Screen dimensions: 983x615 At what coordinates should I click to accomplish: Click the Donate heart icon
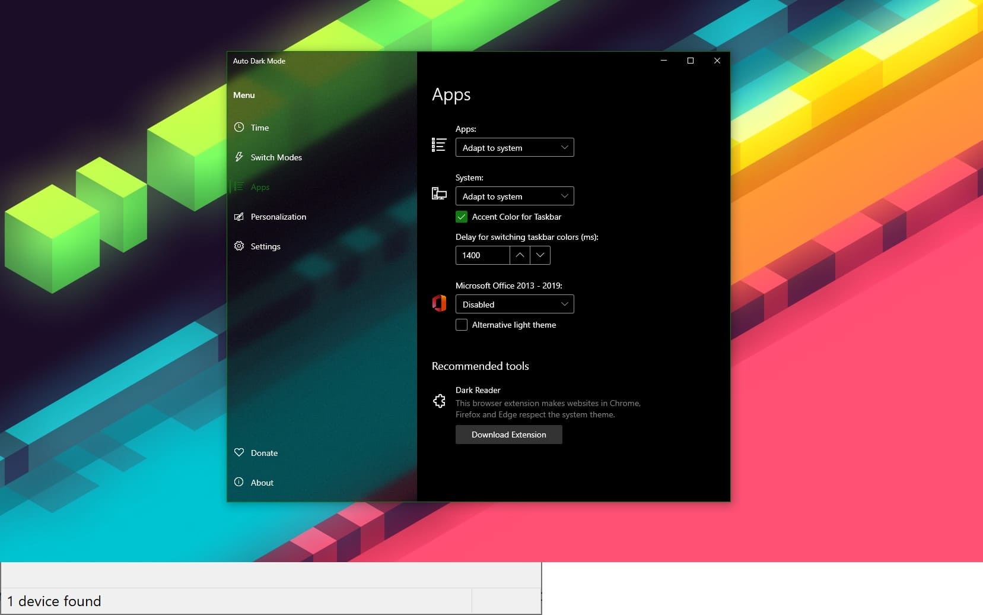point(239,452)
